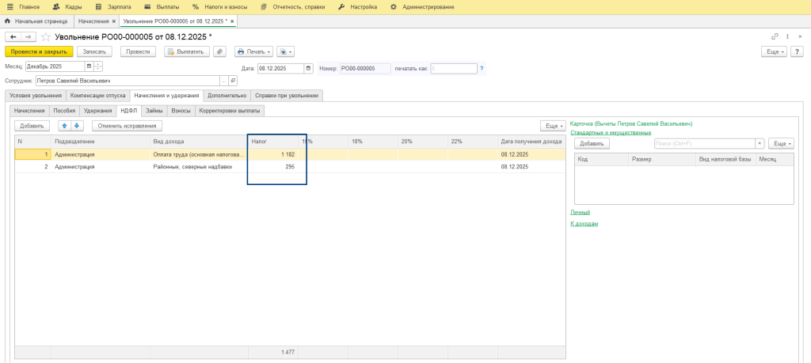Screen dimensions: 811x363
Task: Switch to the Удержания tab
Action: click(x=97, y=111)
